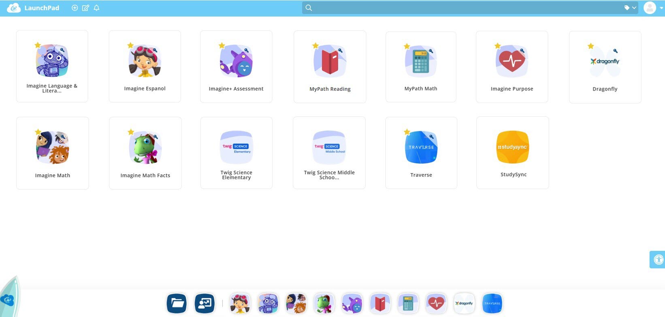Expand the profile menu arrow
The image size is (665, 317).
(661, 8)
